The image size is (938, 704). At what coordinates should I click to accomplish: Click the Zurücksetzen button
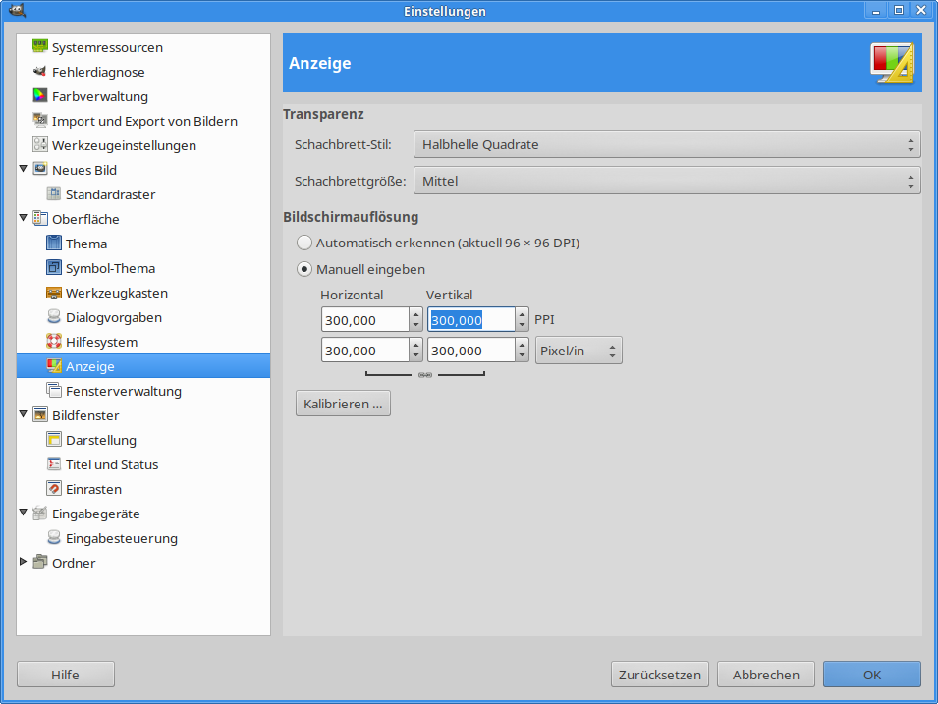pos(660,675)
